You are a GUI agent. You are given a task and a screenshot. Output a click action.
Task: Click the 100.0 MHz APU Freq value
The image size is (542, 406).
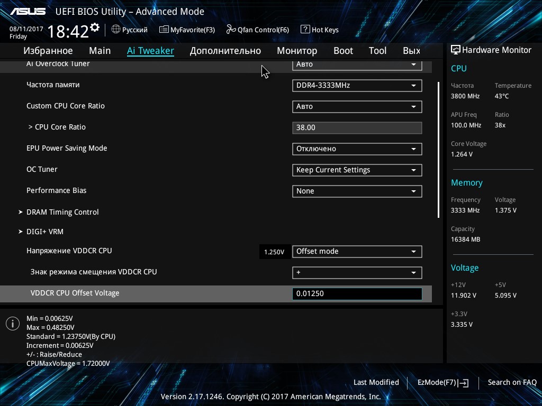(466, 125)
